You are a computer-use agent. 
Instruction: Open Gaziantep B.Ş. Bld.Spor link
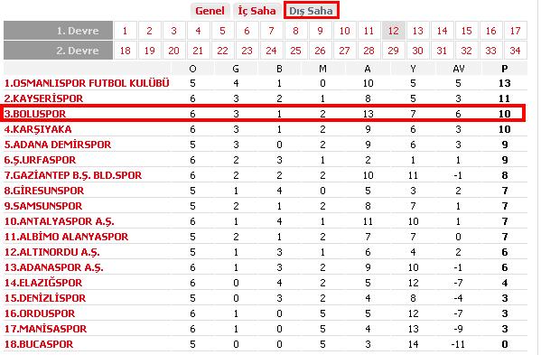coord(73,175)
